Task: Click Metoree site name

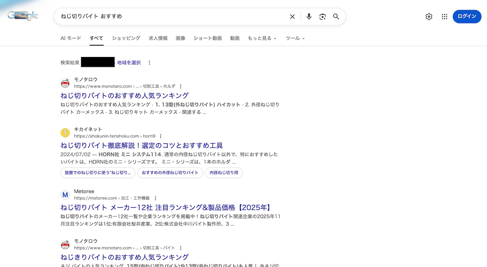Action: click(x=84, y=191)
